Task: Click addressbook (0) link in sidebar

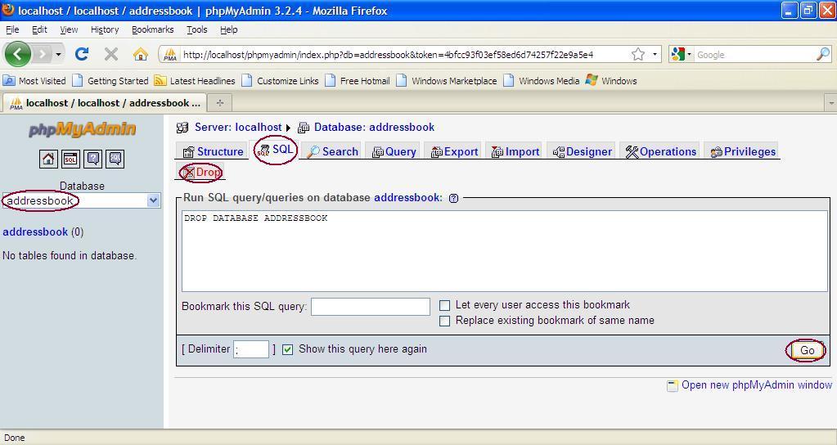Action: coord(35,232)
